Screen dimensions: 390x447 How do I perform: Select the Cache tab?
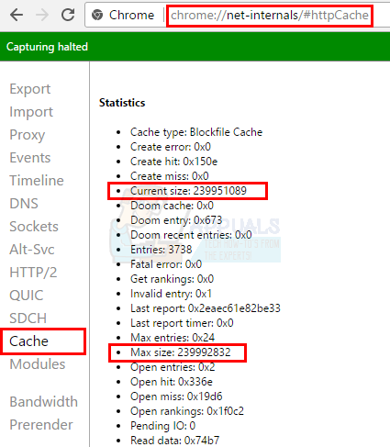click(x=28, y=341)
